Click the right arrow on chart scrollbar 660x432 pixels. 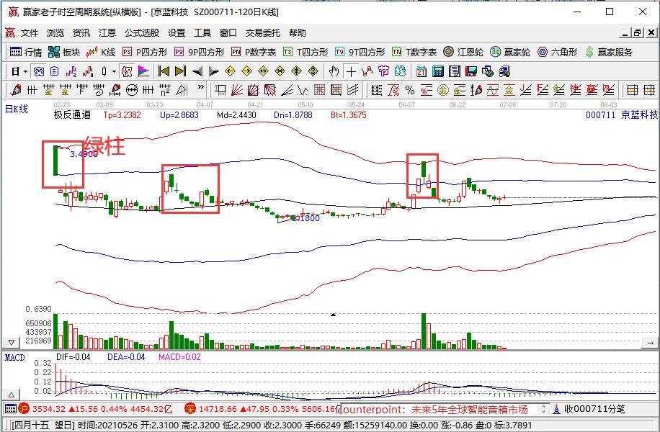pyautogui.click(x=650, y=343)
